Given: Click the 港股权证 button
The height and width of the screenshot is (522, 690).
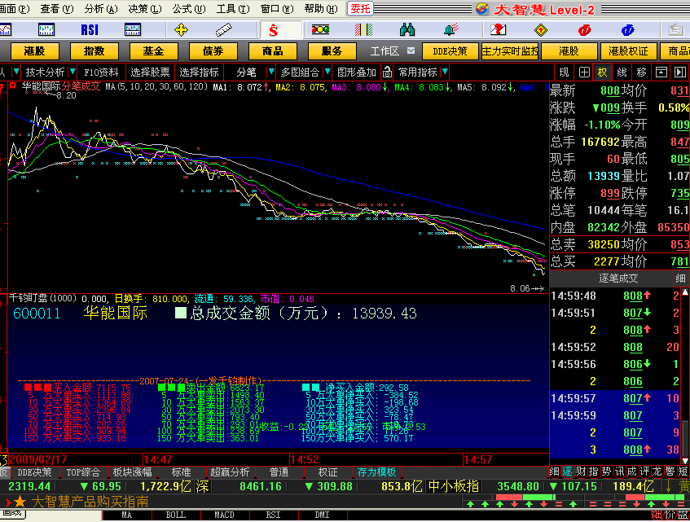Looking at the screenshot, I should [628, 51].
